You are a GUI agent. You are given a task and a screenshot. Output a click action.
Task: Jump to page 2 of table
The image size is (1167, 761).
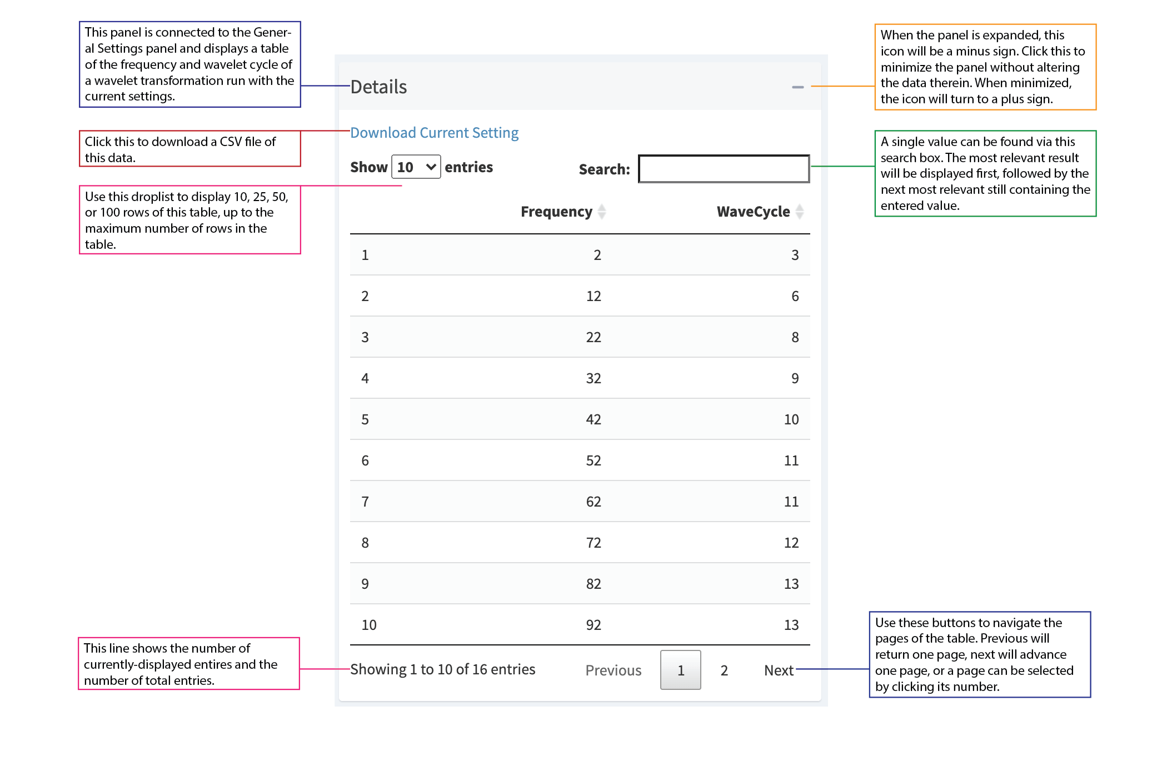pos(724,670)
